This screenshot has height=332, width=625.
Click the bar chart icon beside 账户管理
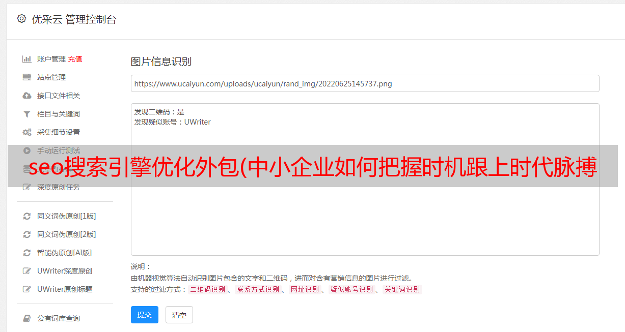point(27,59)
